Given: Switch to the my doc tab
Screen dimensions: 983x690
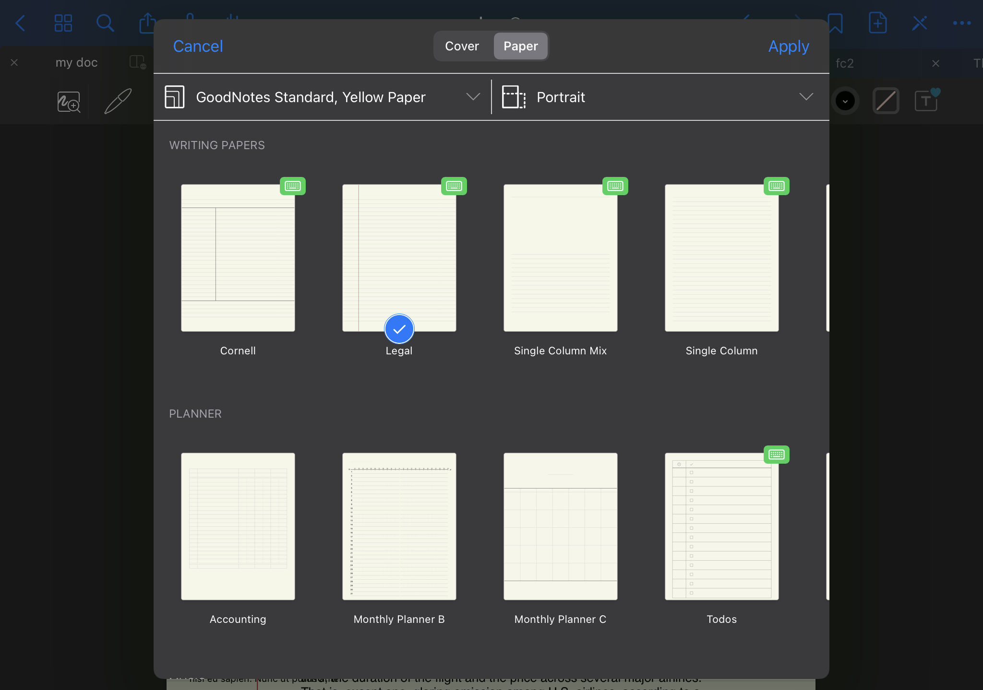Looking at the screenshot, I should [76, 63].
